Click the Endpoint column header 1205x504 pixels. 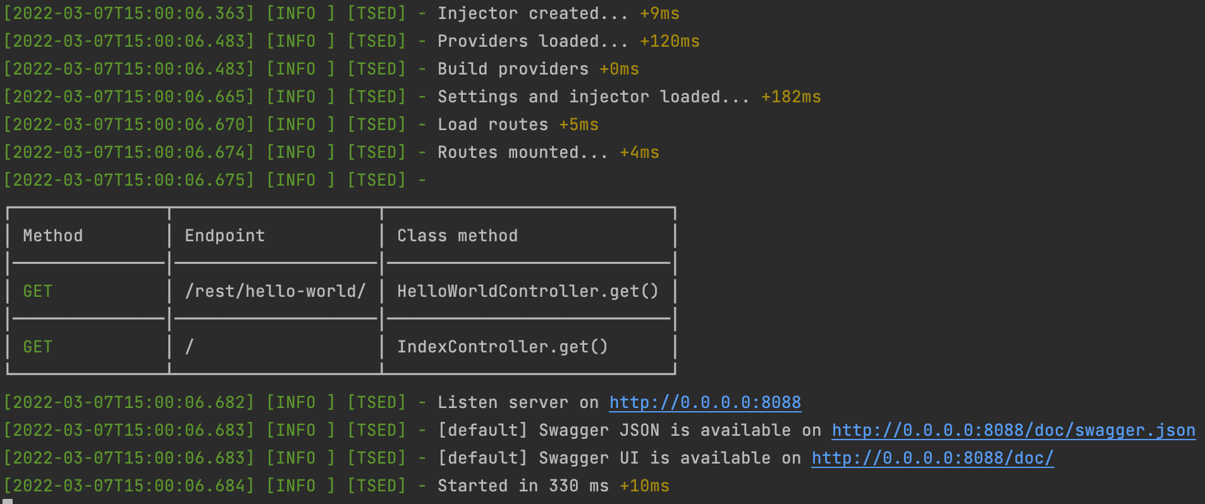tap(224, 236)
